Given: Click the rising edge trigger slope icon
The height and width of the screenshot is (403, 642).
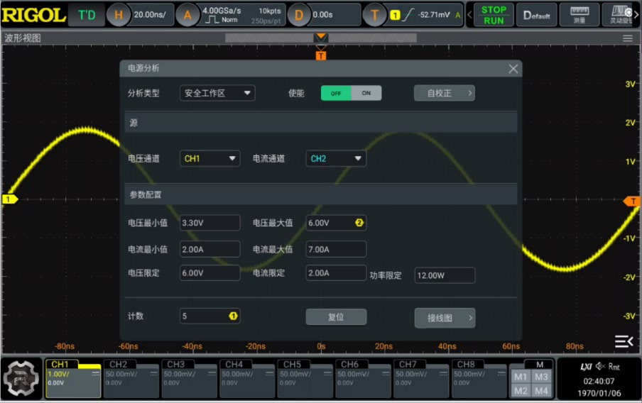Looking at the screenshot, I should pyautogui.click(x=408, y=15).
